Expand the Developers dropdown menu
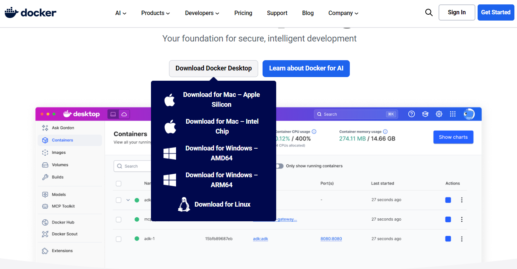 pyautogui.click(x=202, y=13)
